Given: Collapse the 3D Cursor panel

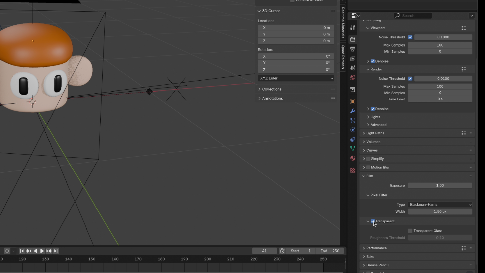Looking at the screenshot, I should coord(259,11).
